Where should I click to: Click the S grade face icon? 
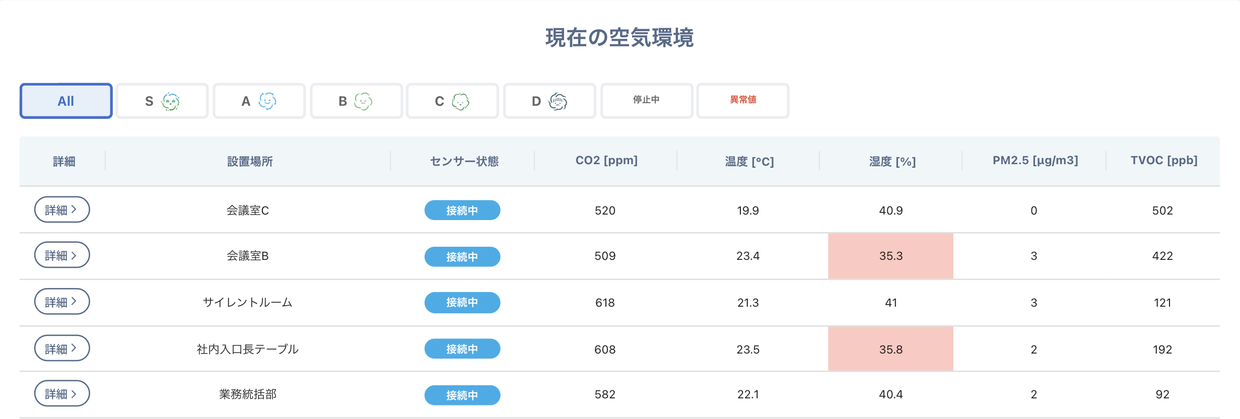click(x=170, y=102)
